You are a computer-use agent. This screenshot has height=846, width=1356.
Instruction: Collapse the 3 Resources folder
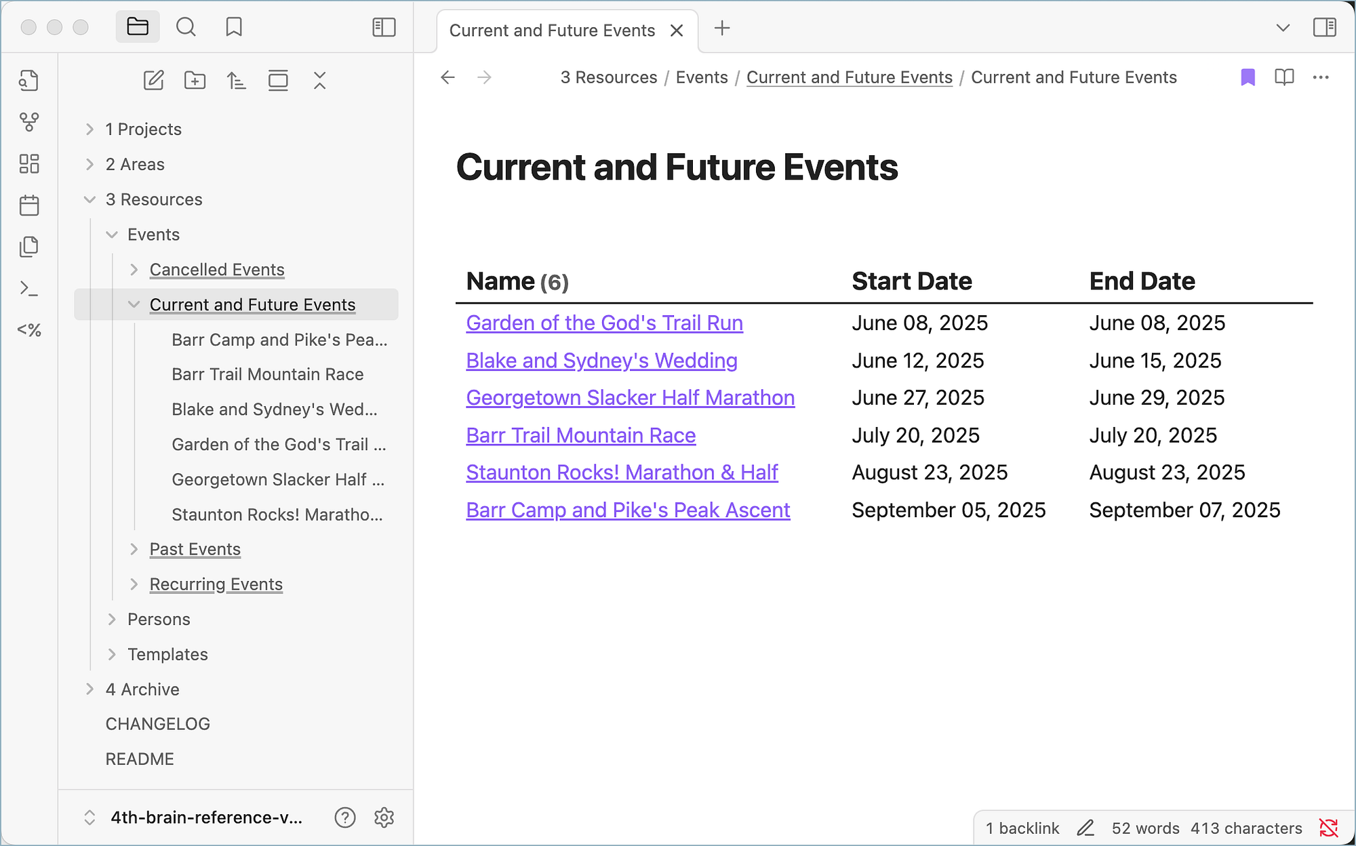pos(89,199)
